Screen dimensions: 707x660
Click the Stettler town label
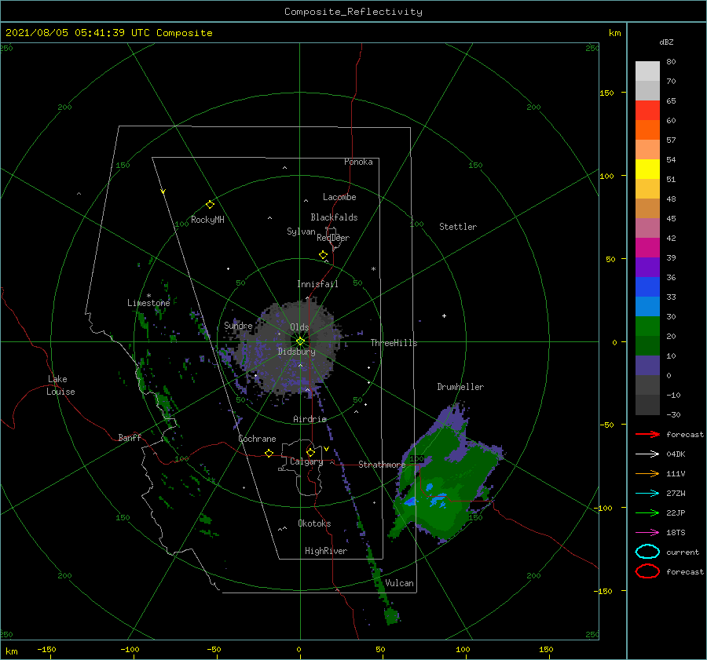458,227
